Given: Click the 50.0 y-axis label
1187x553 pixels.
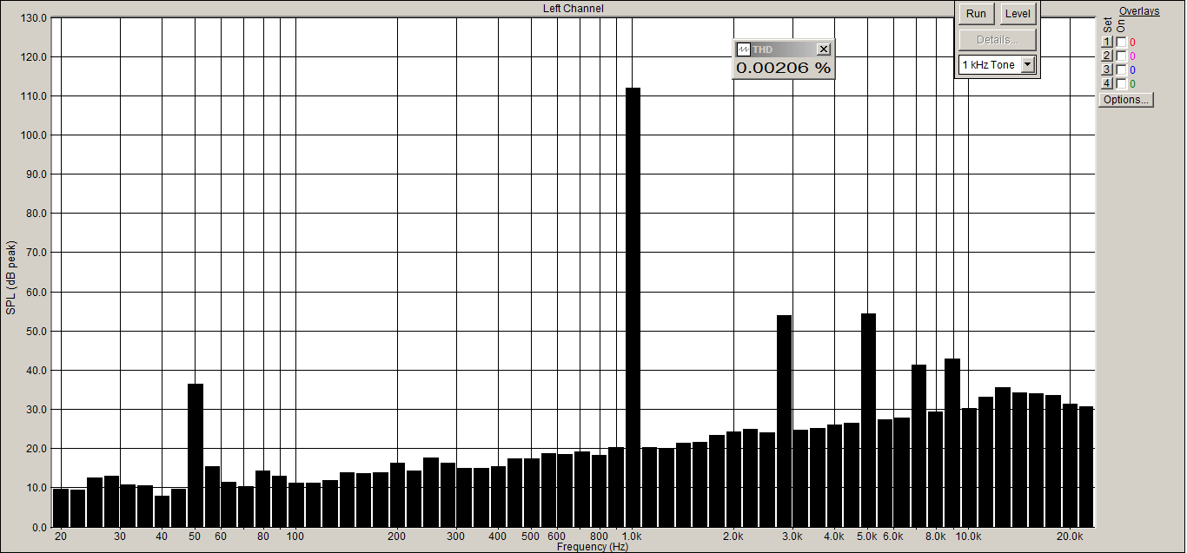Looking at the screenshot, I should [37, 332].
